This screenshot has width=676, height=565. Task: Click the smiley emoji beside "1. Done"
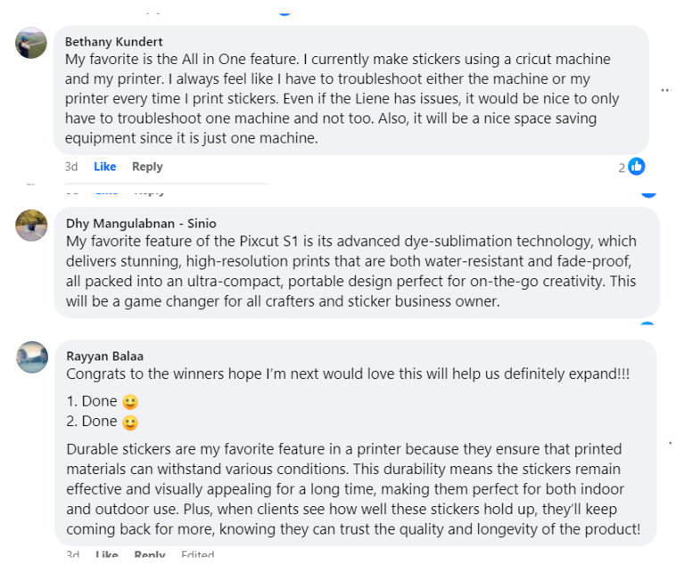click(130, 402)
